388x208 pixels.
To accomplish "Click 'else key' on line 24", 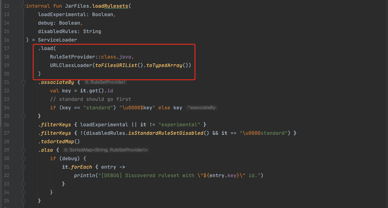I will [170, 108].
